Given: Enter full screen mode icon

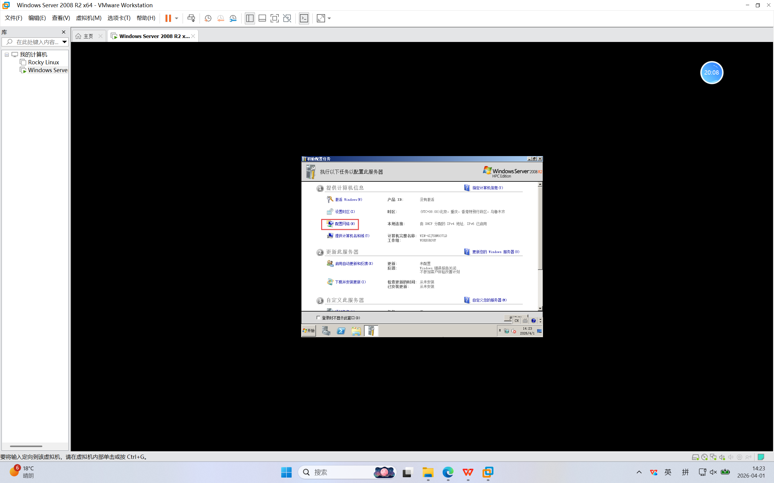Looking at the screenshot, I should click(275, 18).
